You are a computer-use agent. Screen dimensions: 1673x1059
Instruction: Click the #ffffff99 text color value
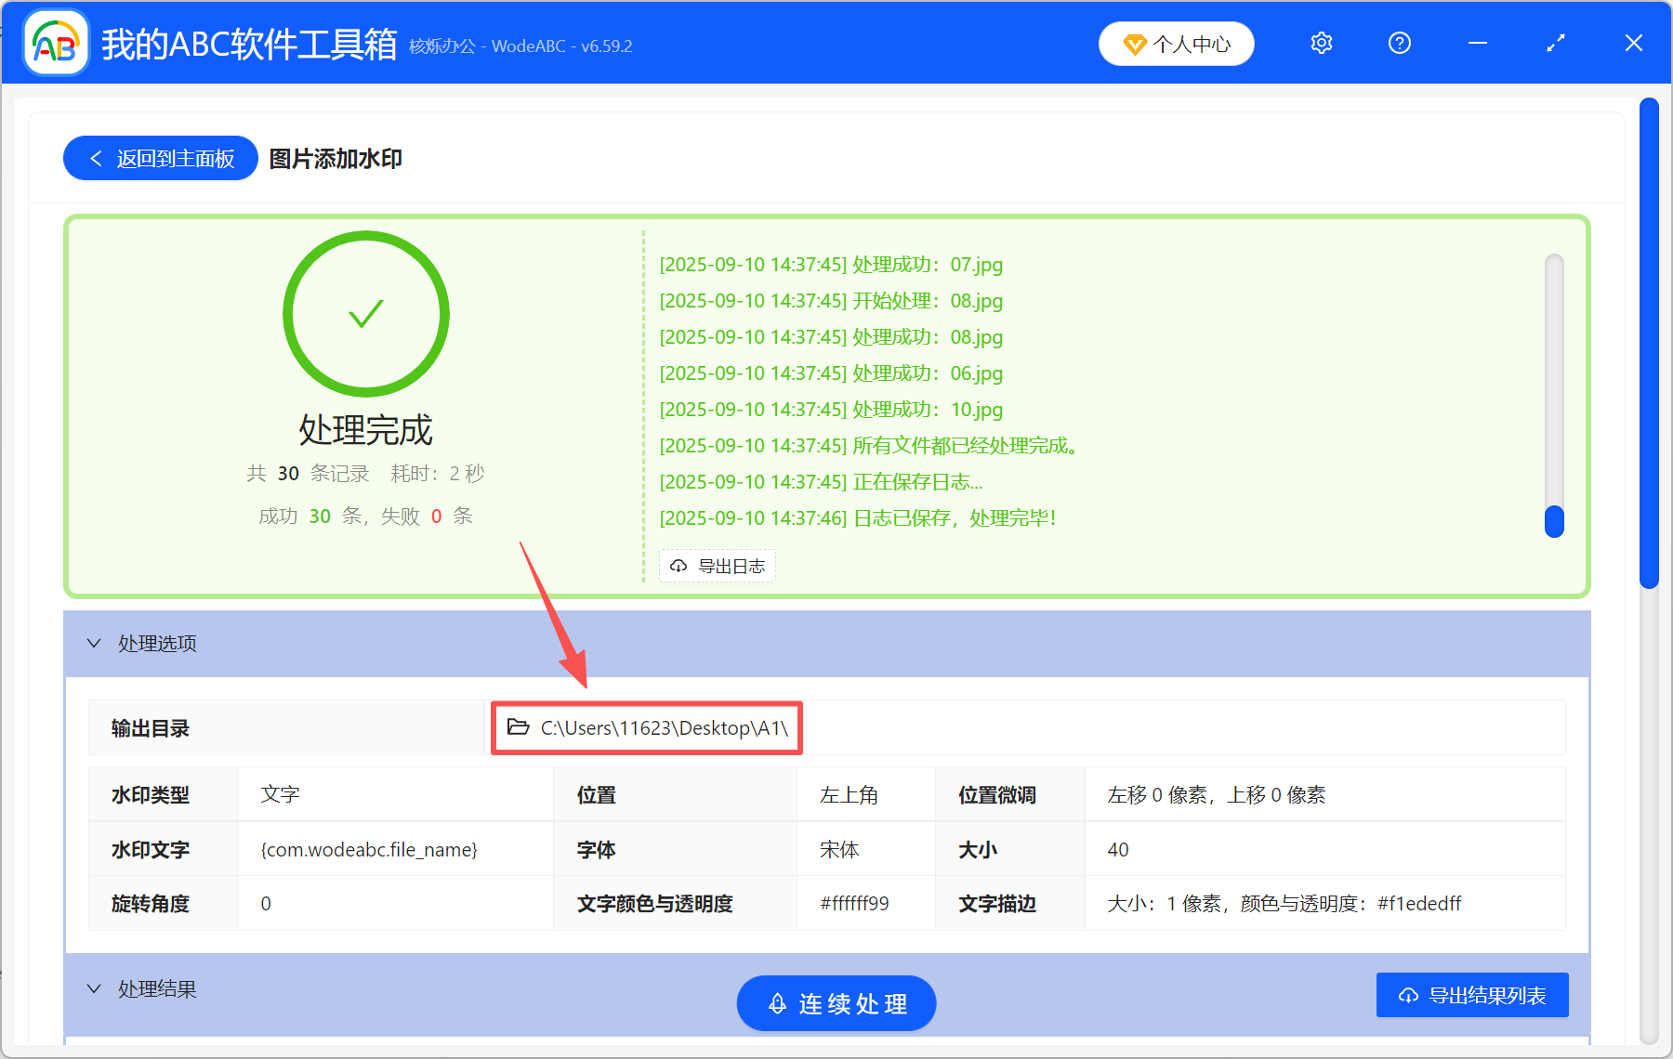tap(854, 904)
